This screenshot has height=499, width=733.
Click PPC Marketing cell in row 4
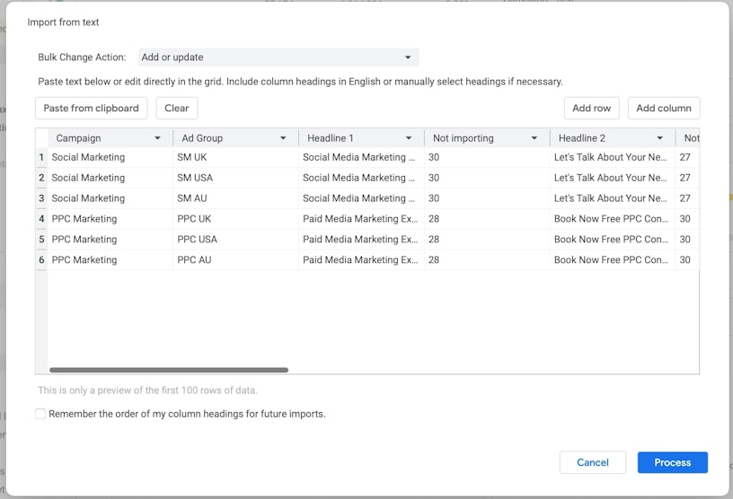[x=110, y=219]
